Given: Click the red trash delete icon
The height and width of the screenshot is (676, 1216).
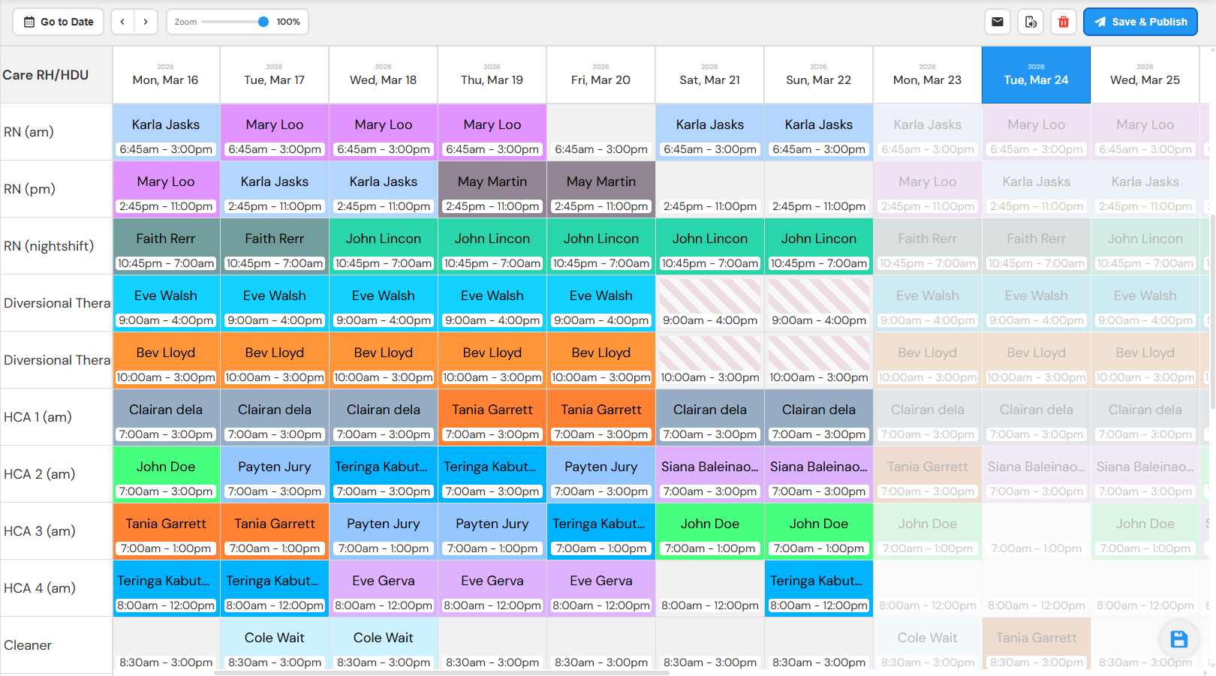Looking at the screenshot, I should pyautogui.click(x=1064, y=22).
